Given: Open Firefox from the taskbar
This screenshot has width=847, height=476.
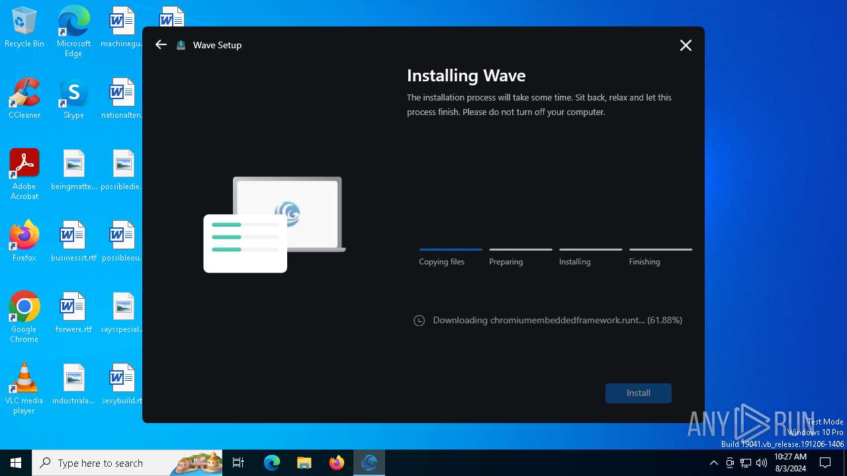Looking at the screenshot, I should click(x=337, y=463).
